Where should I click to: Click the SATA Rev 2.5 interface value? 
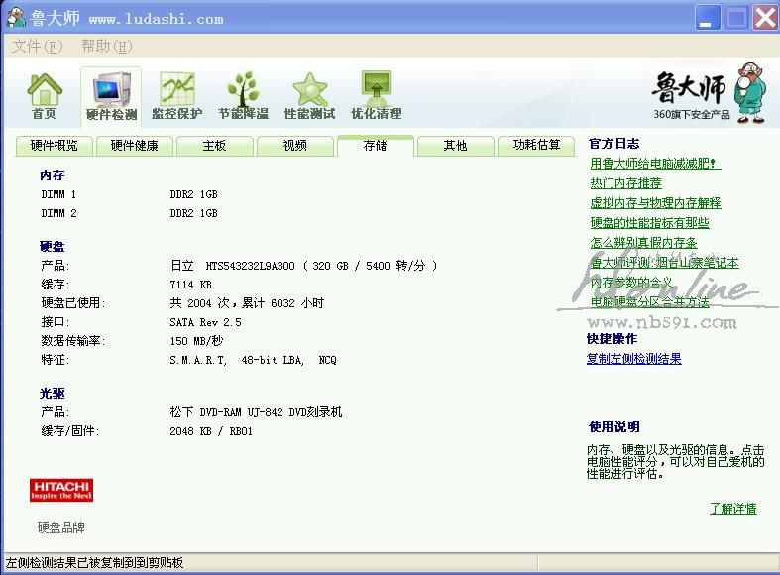(205, 322)
